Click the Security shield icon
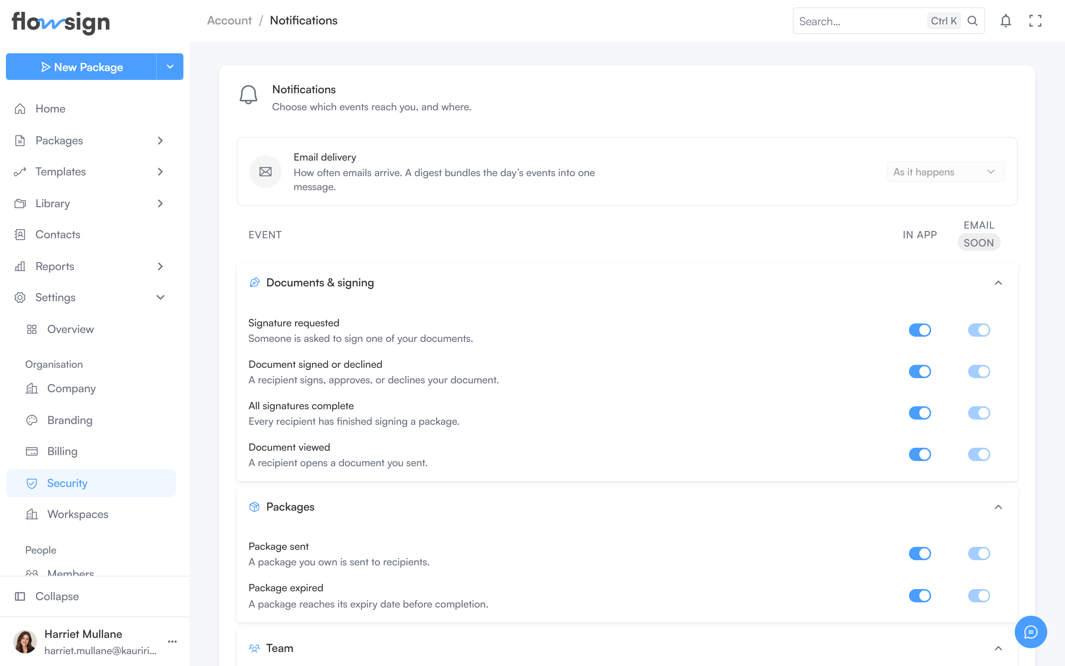 32,483
